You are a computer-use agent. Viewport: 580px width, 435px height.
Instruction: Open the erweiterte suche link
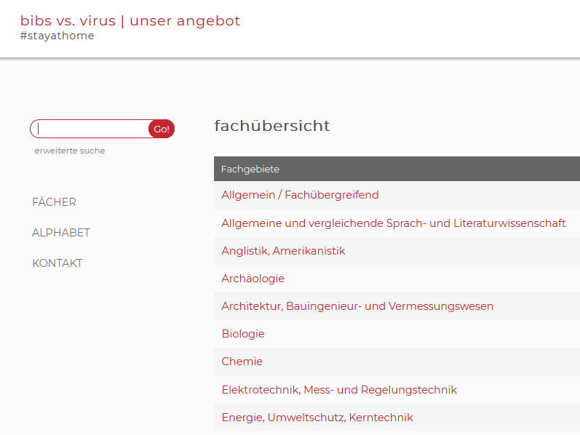click(x=70, y=151)
